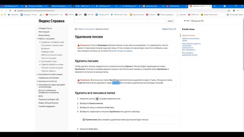Click the home icon in breadcrumbs
This screenshot has height=137, width=244.
[x=76, y=29]
